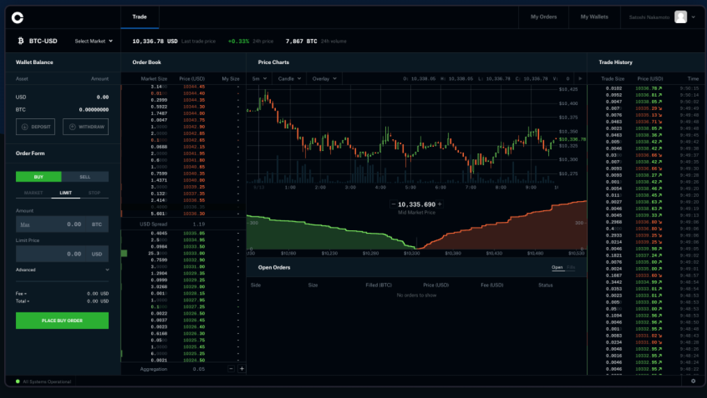Switch Open Orders panel to Fills tab
The height and width of the screenshot is (398, 707).
point(571,267)
